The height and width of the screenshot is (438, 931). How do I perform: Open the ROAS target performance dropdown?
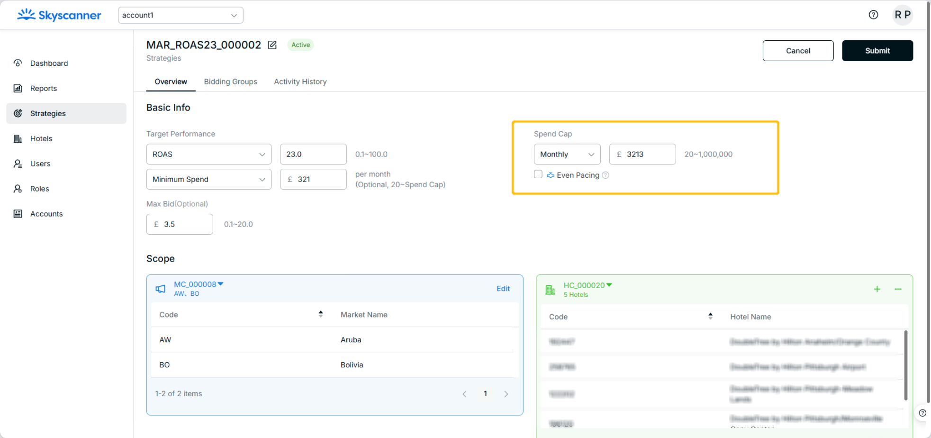pos(209,154)
